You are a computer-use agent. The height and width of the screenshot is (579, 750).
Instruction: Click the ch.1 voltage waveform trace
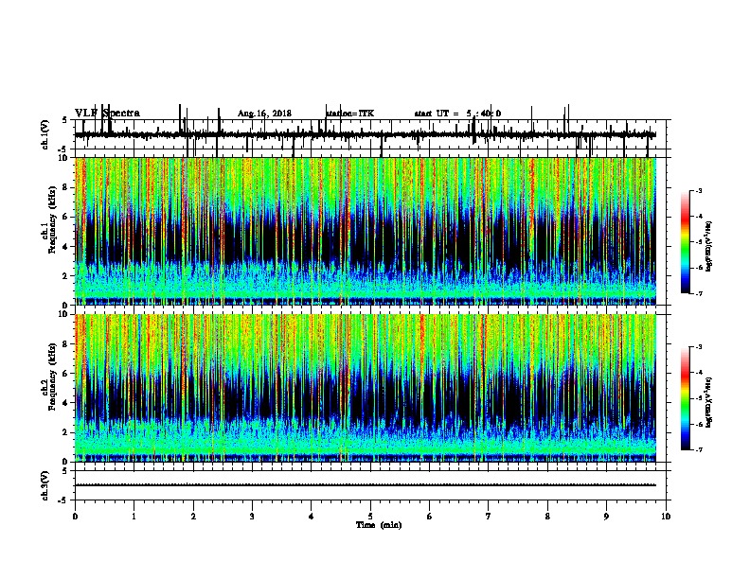point(365,134)
